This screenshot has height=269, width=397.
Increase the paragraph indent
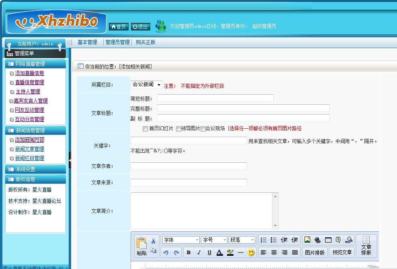click(295, 240)
